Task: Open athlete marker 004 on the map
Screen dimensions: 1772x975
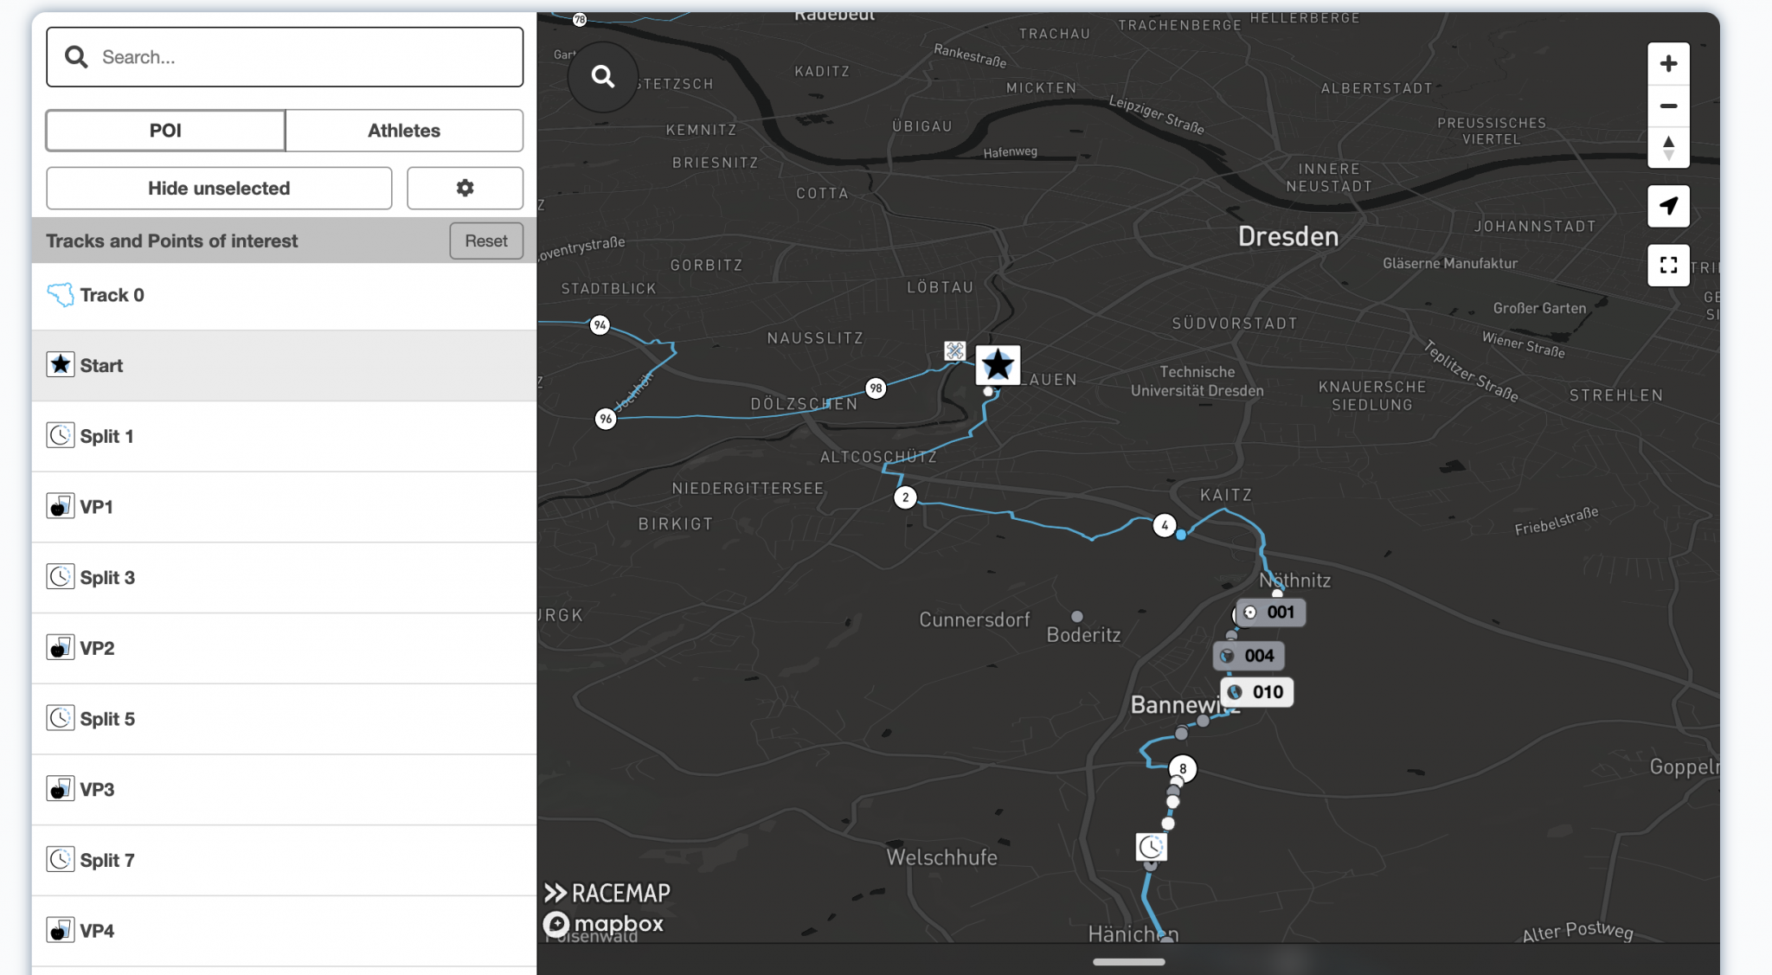Action: pyautogui.click(x=1249, y=655)
